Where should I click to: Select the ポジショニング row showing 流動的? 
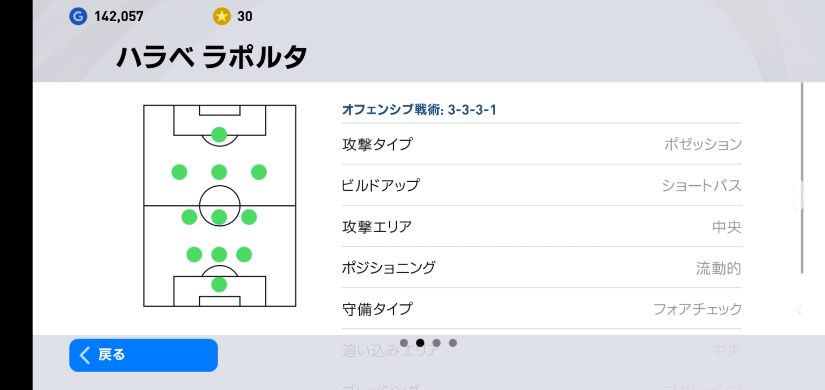542,268
